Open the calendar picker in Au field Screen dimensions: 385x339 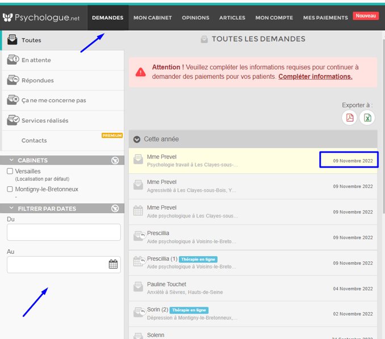pyautogui.click(x=113, y=264)
